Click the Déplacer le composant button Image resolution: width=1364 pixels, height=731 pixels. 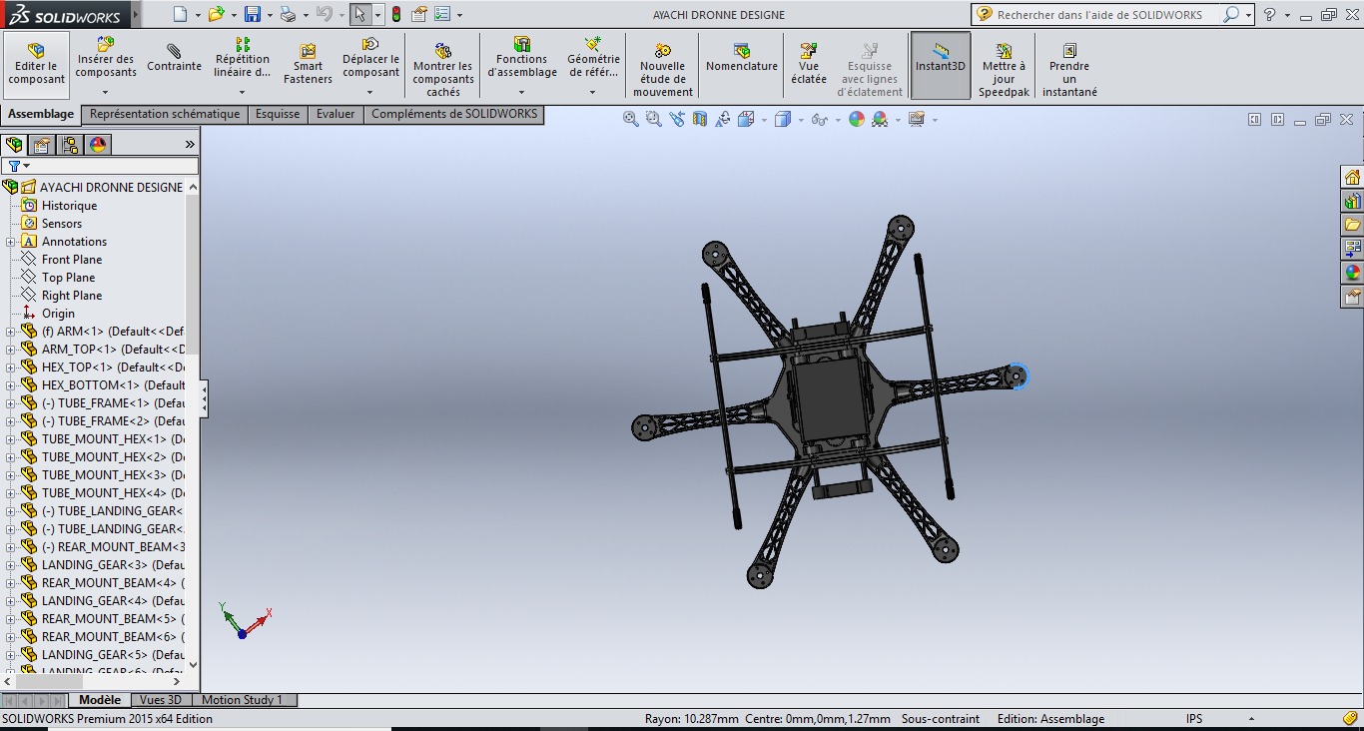pyautogui.click(x=370, y=58)
